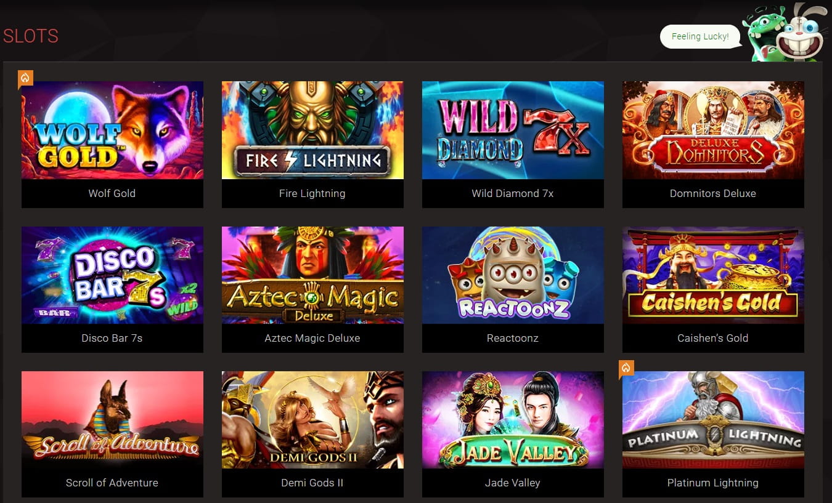Open the Wolf Gold game thumbnail
This screenshot has width=832, height=503.
[x=112, y=130]
